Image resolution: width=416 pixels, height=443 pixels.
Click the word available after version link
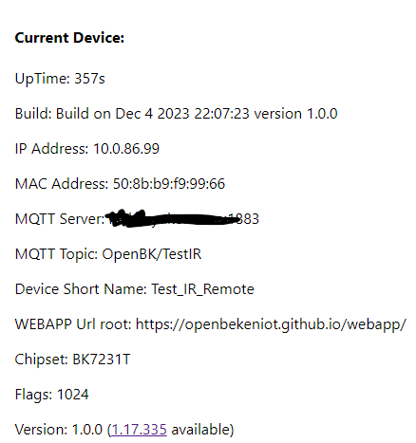[201, 430]
